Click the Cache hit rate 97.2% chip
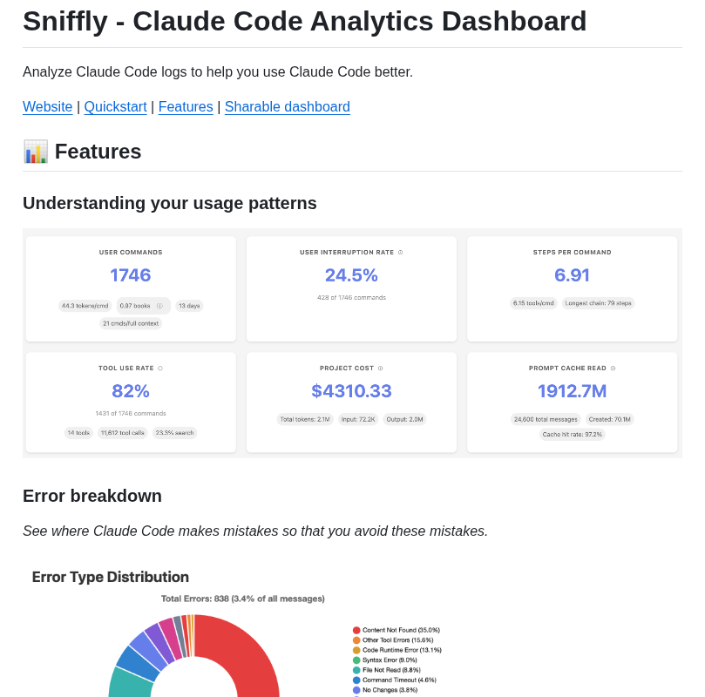Screen dimensions: 705x697 pos(572,435)
